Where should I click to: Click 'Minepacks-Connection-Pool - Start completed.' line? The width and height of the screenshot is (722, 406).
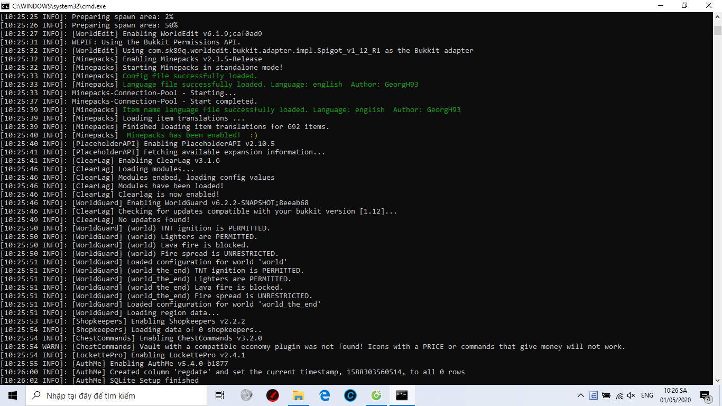pos(129,101)
